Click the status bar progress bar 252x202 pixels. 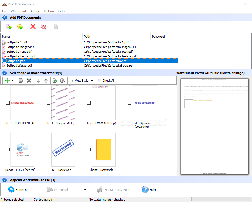(221, 200)
